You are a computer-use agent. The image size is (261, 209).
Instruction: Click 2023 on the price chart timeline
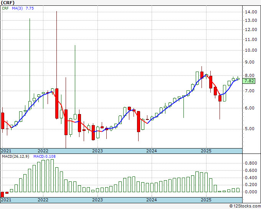(97, 151)
